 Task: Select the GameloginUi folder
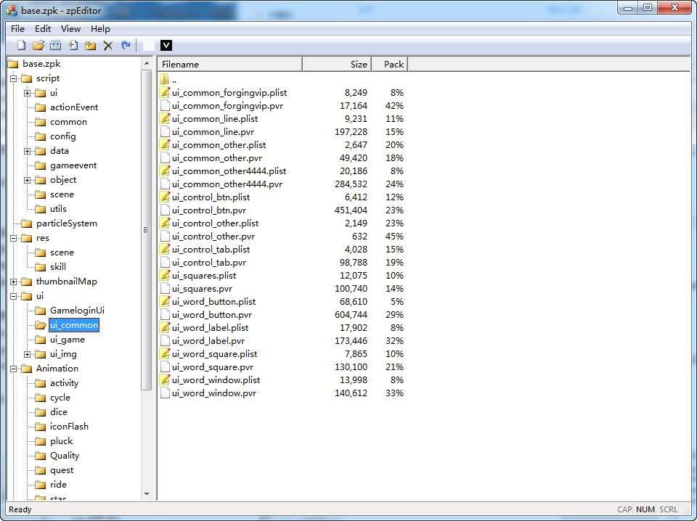[x=77, y=311]
